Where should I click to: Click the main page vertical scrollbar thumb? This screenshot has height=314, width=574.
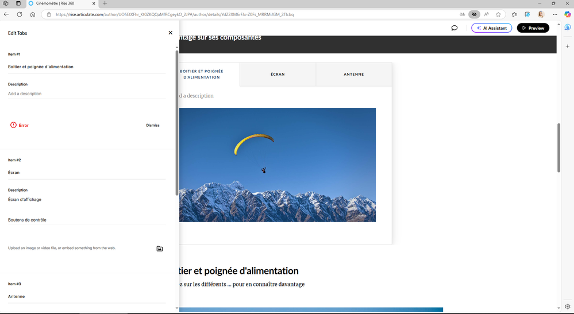click(x=558, y=148)
